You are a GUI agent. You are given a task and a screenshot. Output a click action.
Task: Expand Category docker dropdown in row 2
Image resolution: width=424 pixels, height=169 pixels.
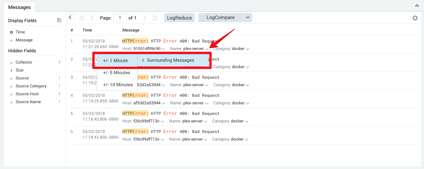point(248,67)
